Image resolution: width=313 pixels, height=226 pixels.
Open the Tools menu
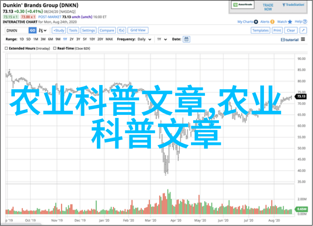(x=73, y=31)
